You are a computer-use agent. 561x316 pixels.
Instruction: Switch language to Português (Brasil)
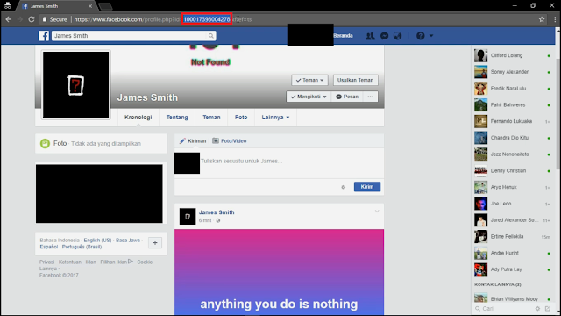82,247
